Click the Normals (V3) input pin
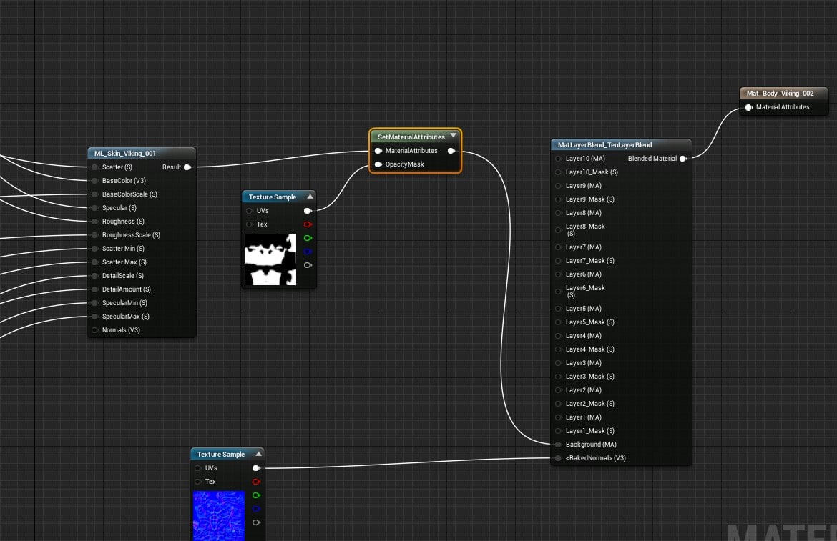 coord(95,330)
